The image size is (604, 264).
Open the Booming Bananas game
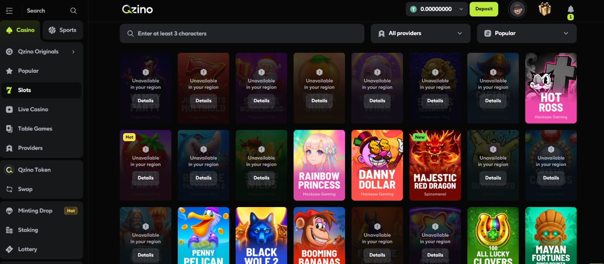pyautogui.click(x=319, y=235)
